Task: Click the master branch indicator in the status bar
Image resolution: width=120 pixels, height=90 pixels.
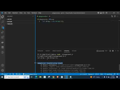Action: tap(5, 74)
